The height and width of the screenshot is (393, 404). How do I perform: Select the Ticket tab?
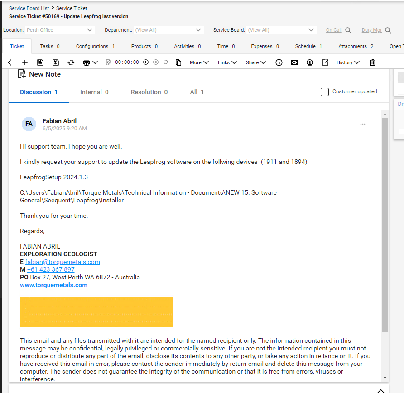[x=17, y=46]
